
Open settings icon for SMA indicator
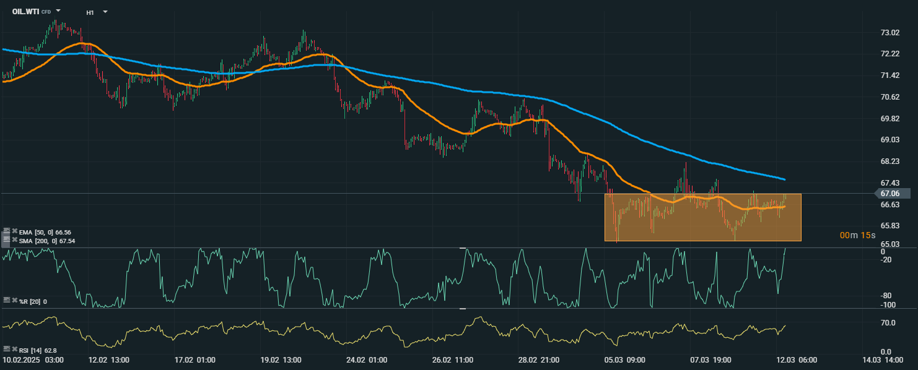point(7,239)
